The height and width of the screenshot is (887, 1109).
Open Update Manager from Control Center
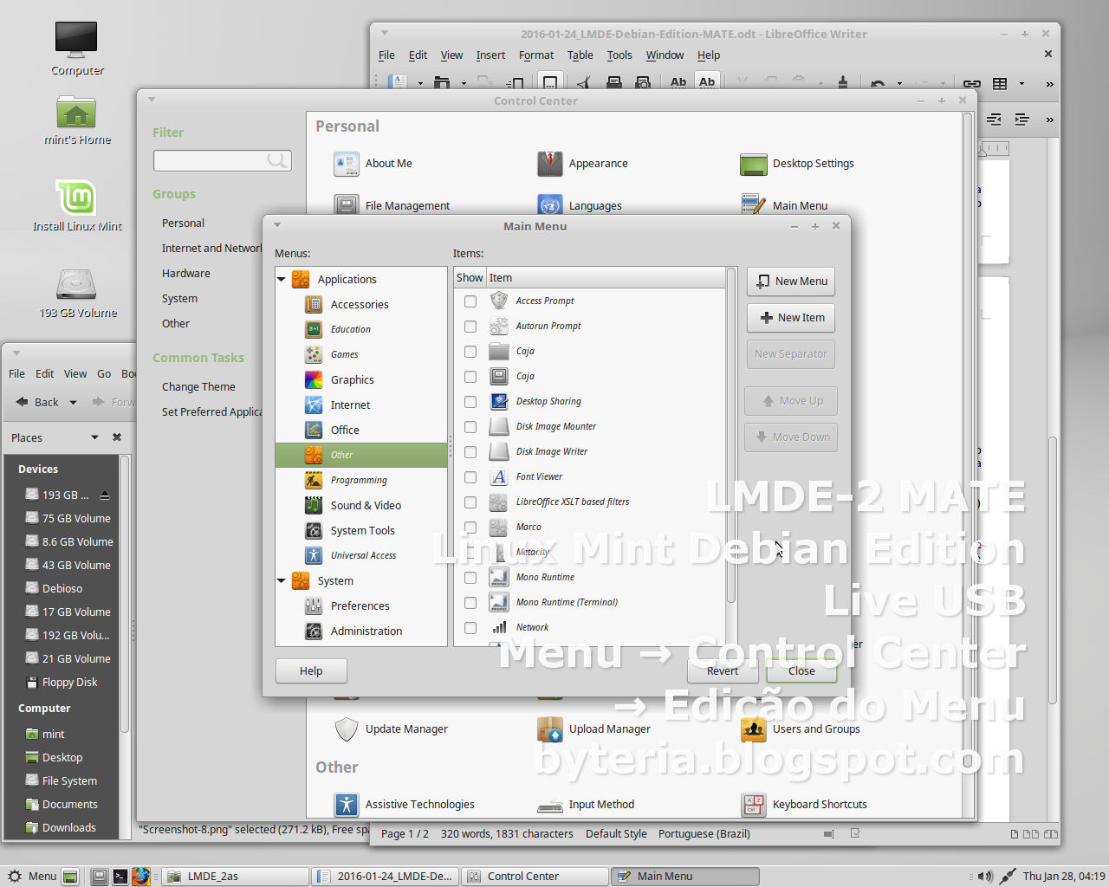pos(346,728)
